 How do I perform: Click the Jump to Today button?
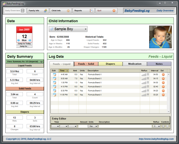click(24, 44)
